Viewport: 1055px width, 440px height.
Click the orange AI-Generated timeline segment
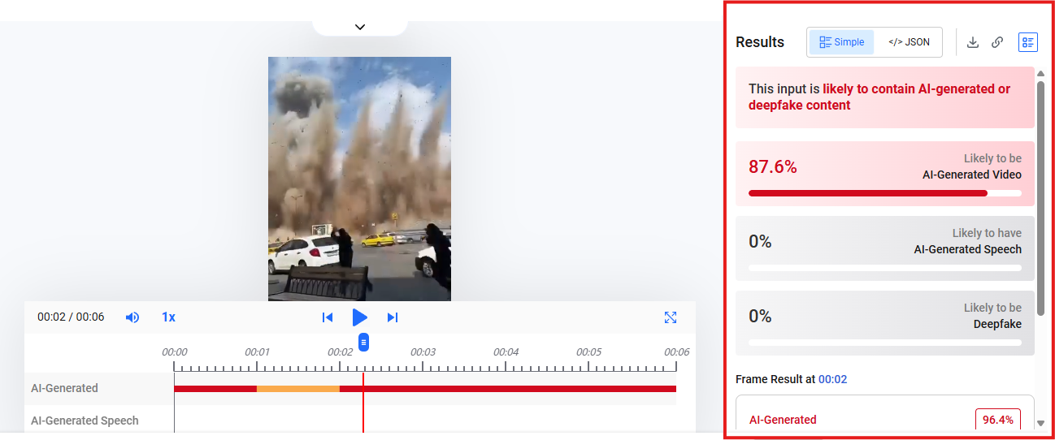tap(297, 389)
